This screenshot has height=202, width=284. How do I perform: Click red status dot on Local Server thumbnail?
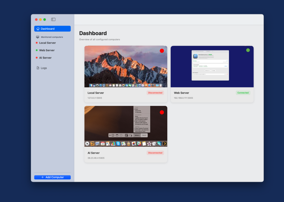coord(162,51)
